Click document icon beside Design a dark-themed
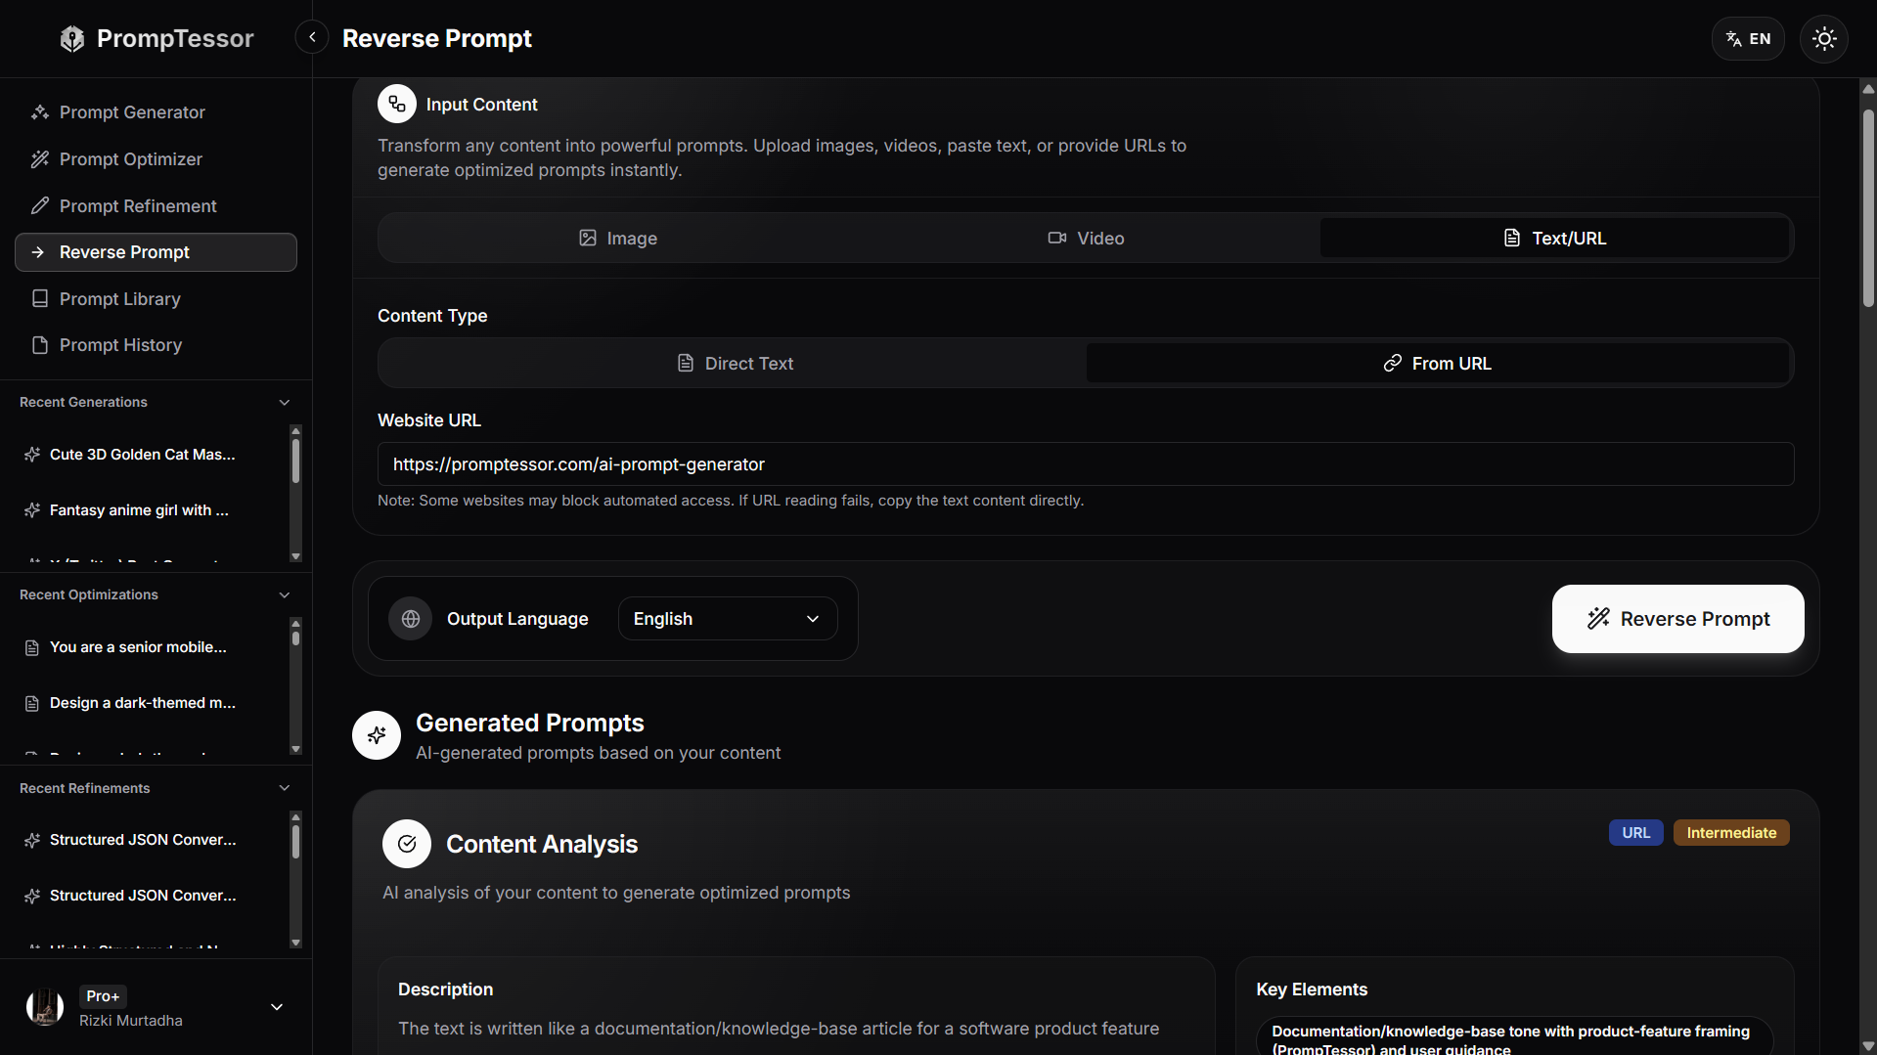This screenshot has height=1055, width=1877. click(x=32, y=703)
